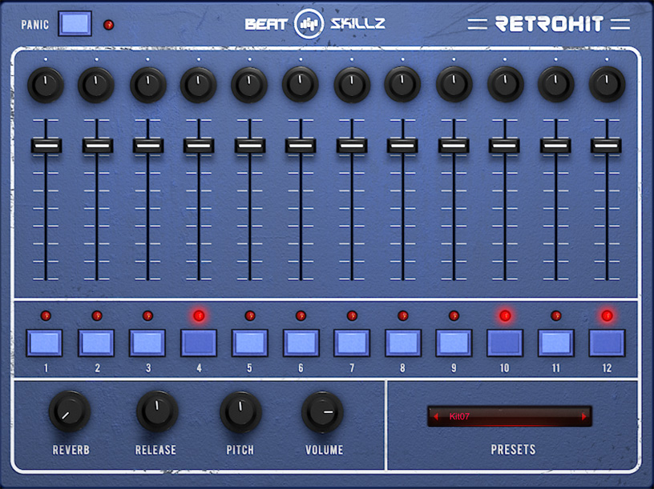
Task: Select previous preset with left red arrow
Action: (436, 416)
